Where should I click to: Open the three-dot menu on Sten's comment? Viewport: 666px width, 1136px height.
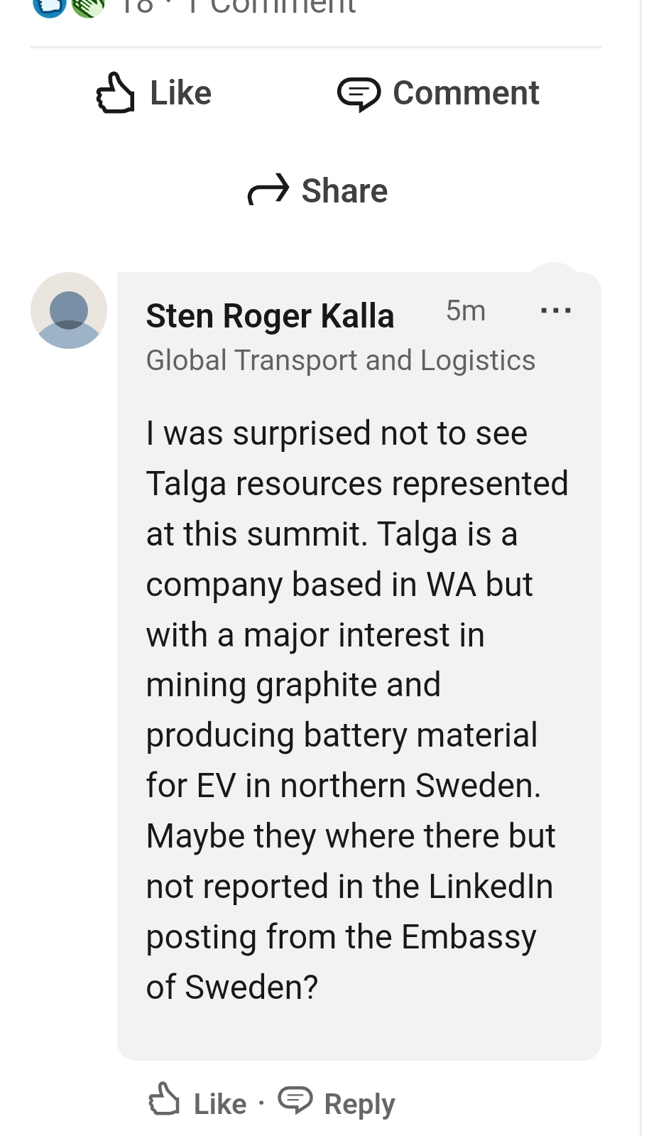pyautogui.click(x=555, y=310)
